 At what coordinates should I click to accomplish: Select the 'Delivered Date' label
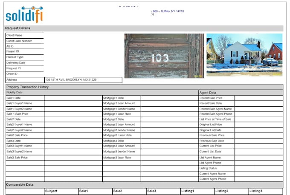pos(16,63)
